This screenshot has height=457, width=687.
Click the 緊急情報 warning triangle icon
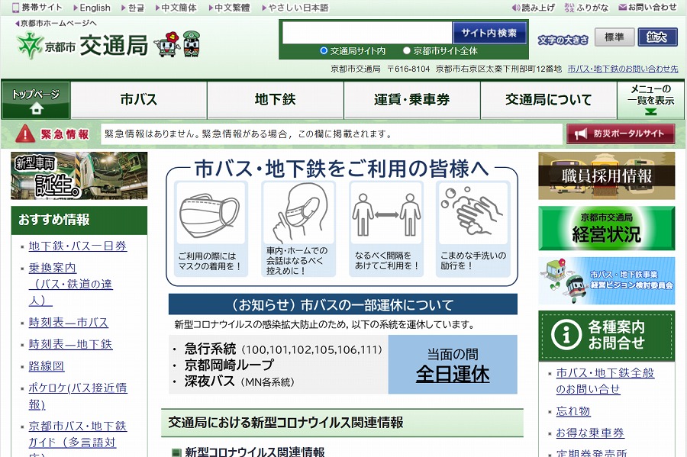pyautogui.click(x=25, y=134)
